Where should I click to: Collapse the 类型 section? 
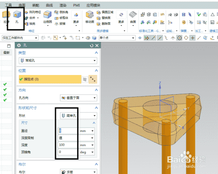coord(96,53)
